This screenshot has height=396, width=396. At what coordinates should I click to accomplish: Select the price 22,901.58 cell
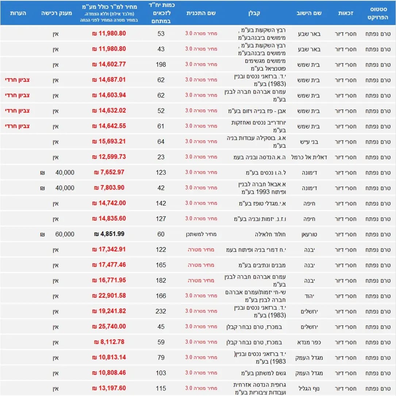click(x=109, y=296)
